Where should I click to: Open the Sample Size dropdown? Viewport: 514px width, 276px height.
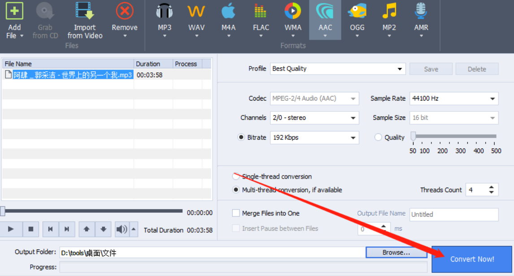(x=492, y=118)
